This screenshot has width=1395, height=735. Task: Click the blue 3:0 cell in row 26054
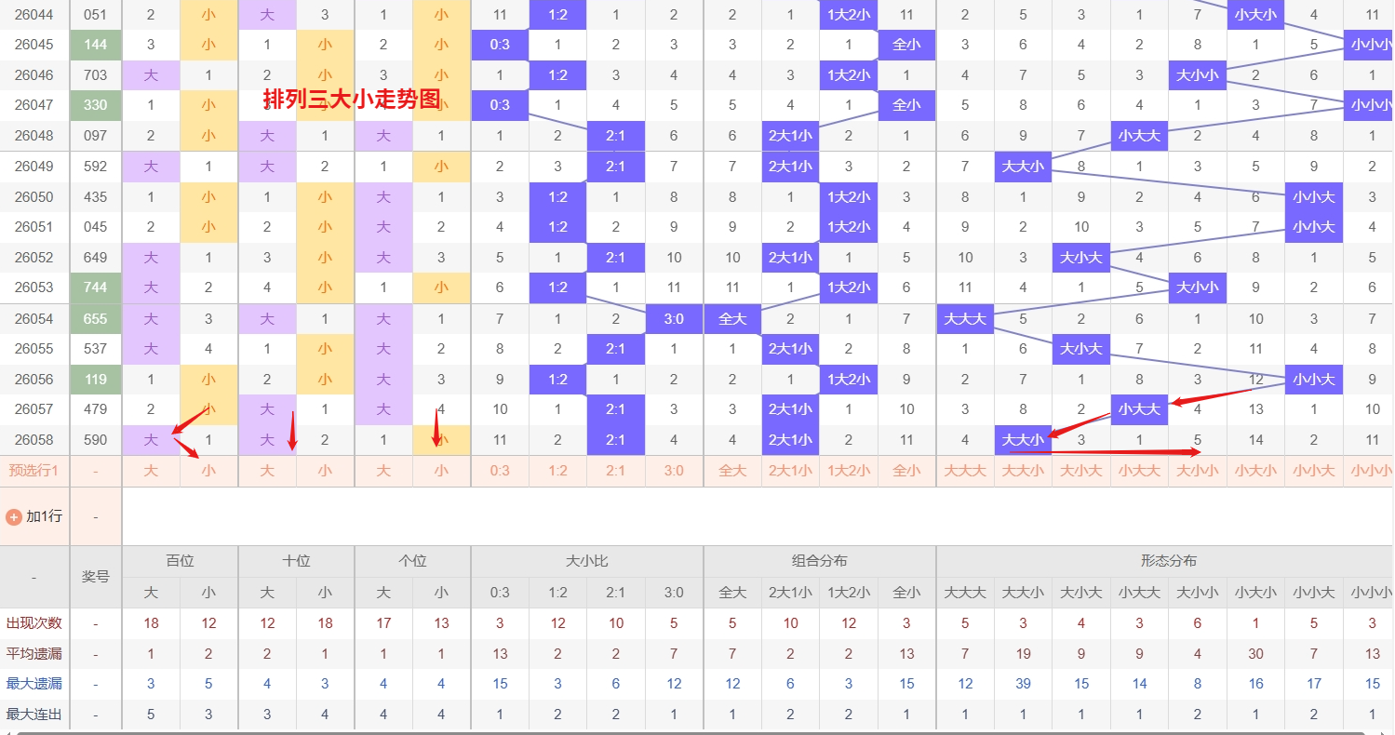tap(674, 319)
